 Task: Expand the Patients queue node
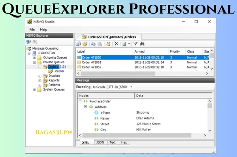pos(40,85)
